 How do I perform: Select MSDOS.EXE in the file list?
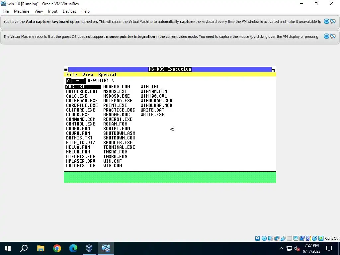coord(115,92)
